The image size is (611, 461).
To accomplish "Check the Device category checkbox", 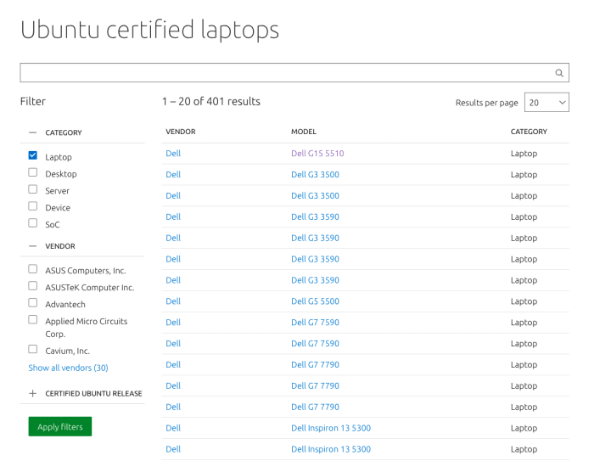I will coord(33,205).
